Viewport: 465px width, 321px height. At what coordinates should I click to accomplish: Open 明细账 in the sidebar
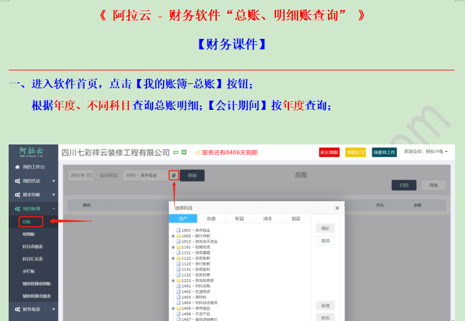click(x=29, y=234)
